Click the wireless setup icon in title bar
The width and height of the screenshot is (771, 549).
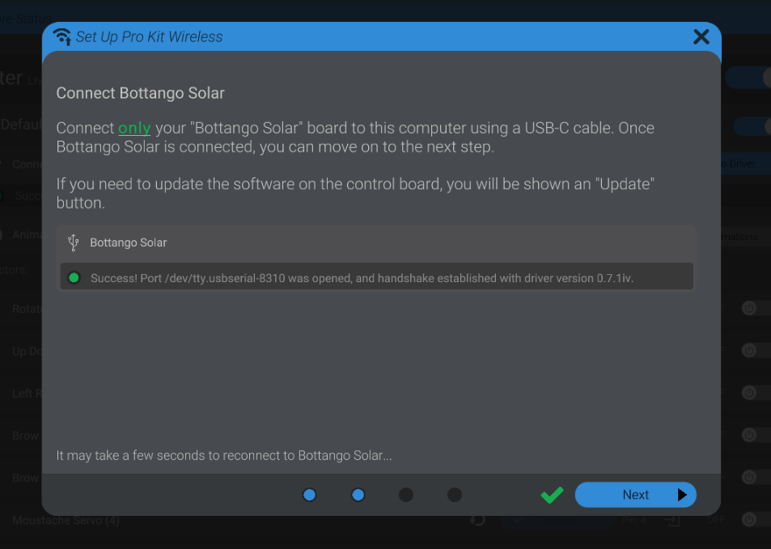point(61,36)
